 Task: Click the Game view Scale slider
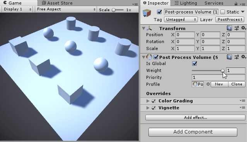coord(118,10)
